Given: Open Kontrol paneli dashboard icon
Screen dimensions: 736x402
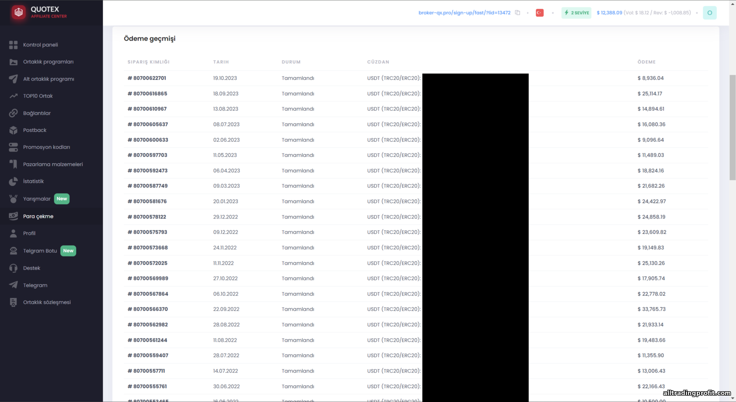Looking at the screenshot, I should point(13,45).
